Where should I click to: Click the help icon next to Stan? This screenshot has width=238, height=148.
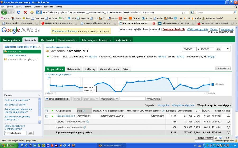pyautogui.click(x=84, y=111)
